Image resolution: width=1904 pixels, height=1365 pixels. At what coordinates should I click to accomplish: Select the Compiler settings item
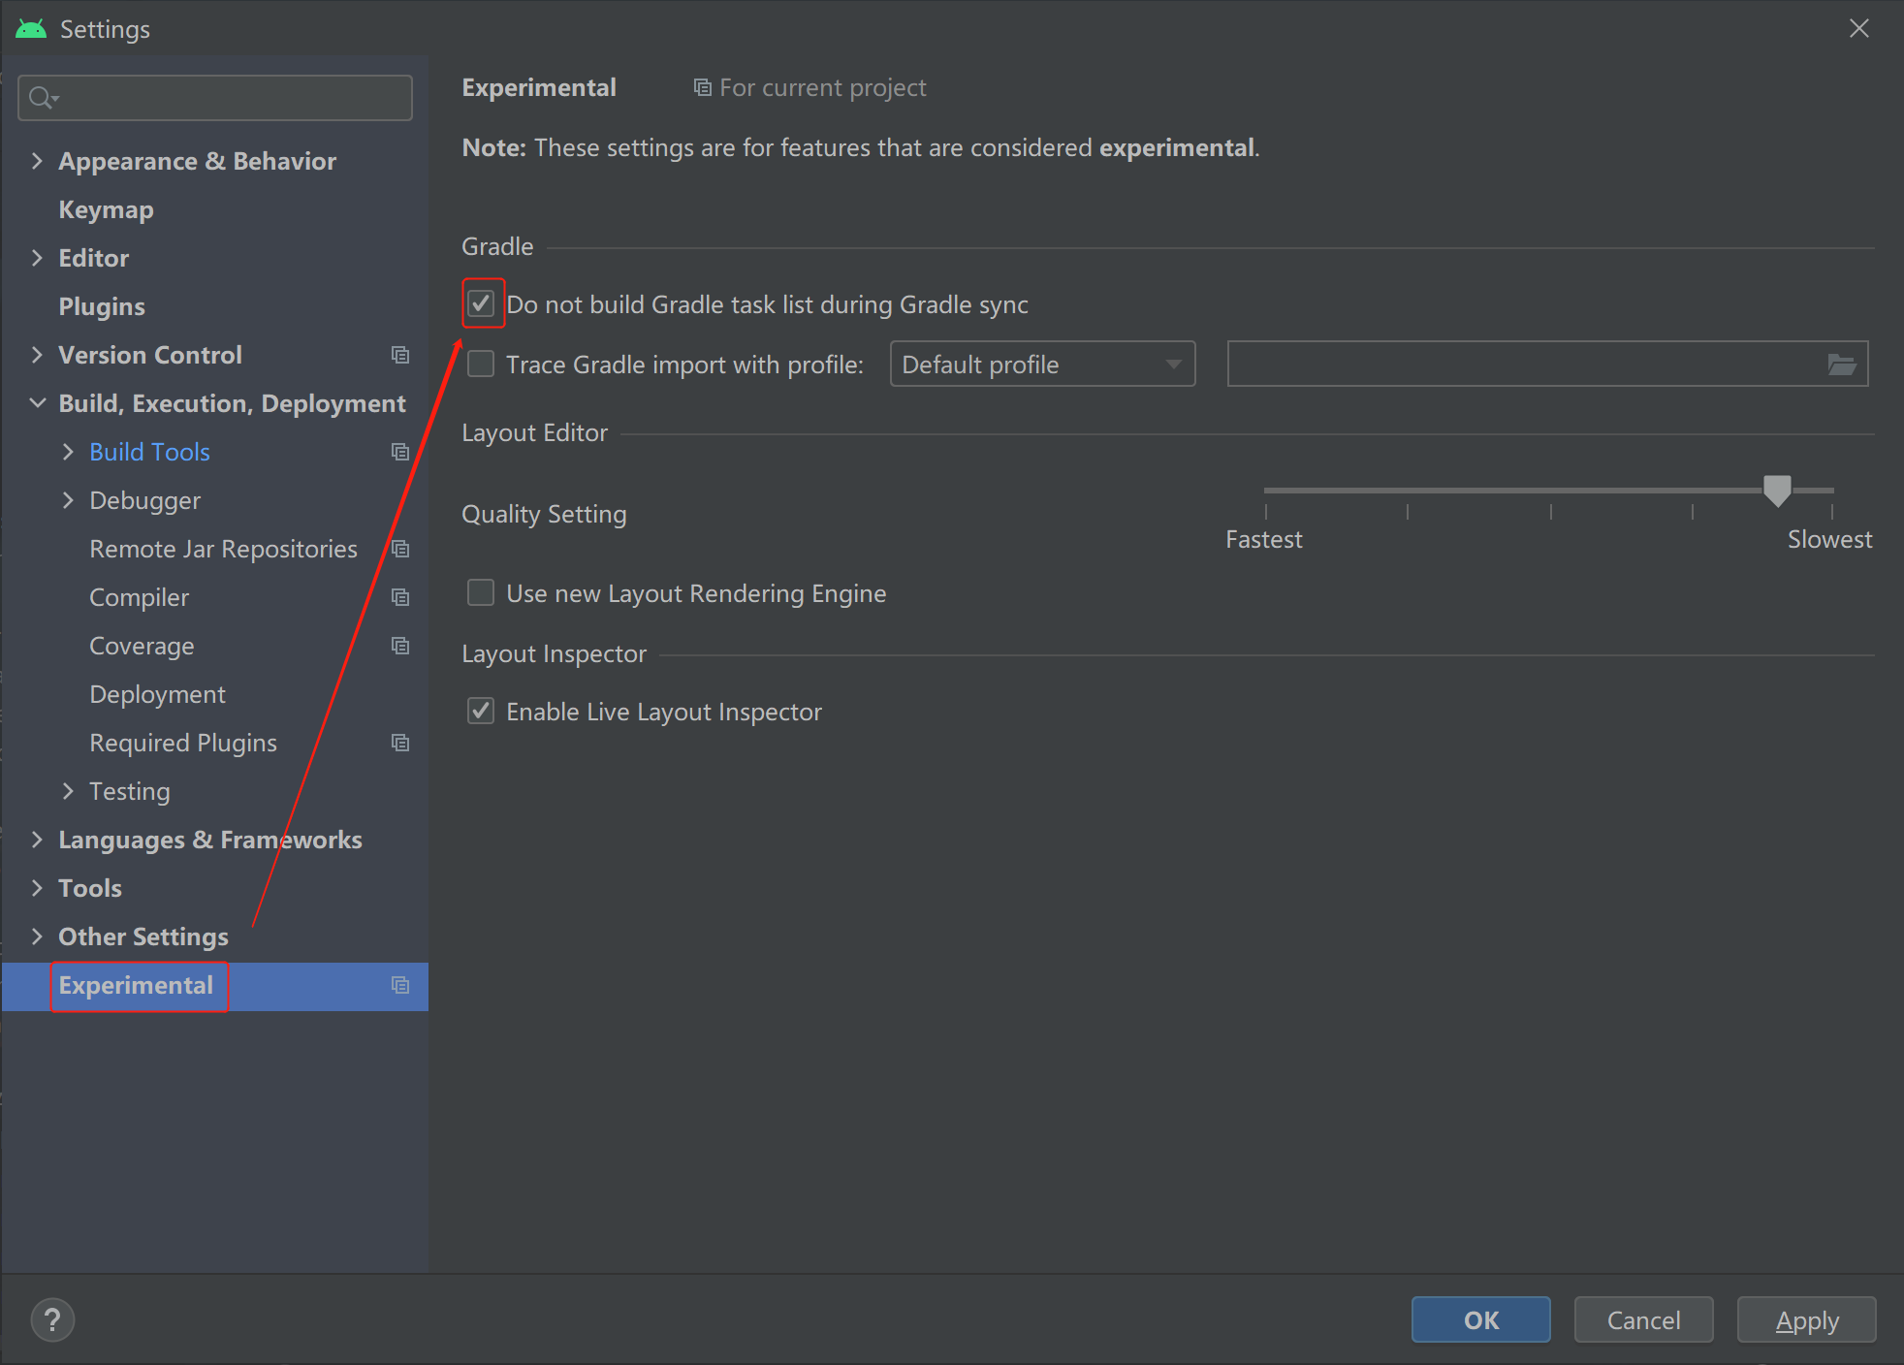point(139,598)
